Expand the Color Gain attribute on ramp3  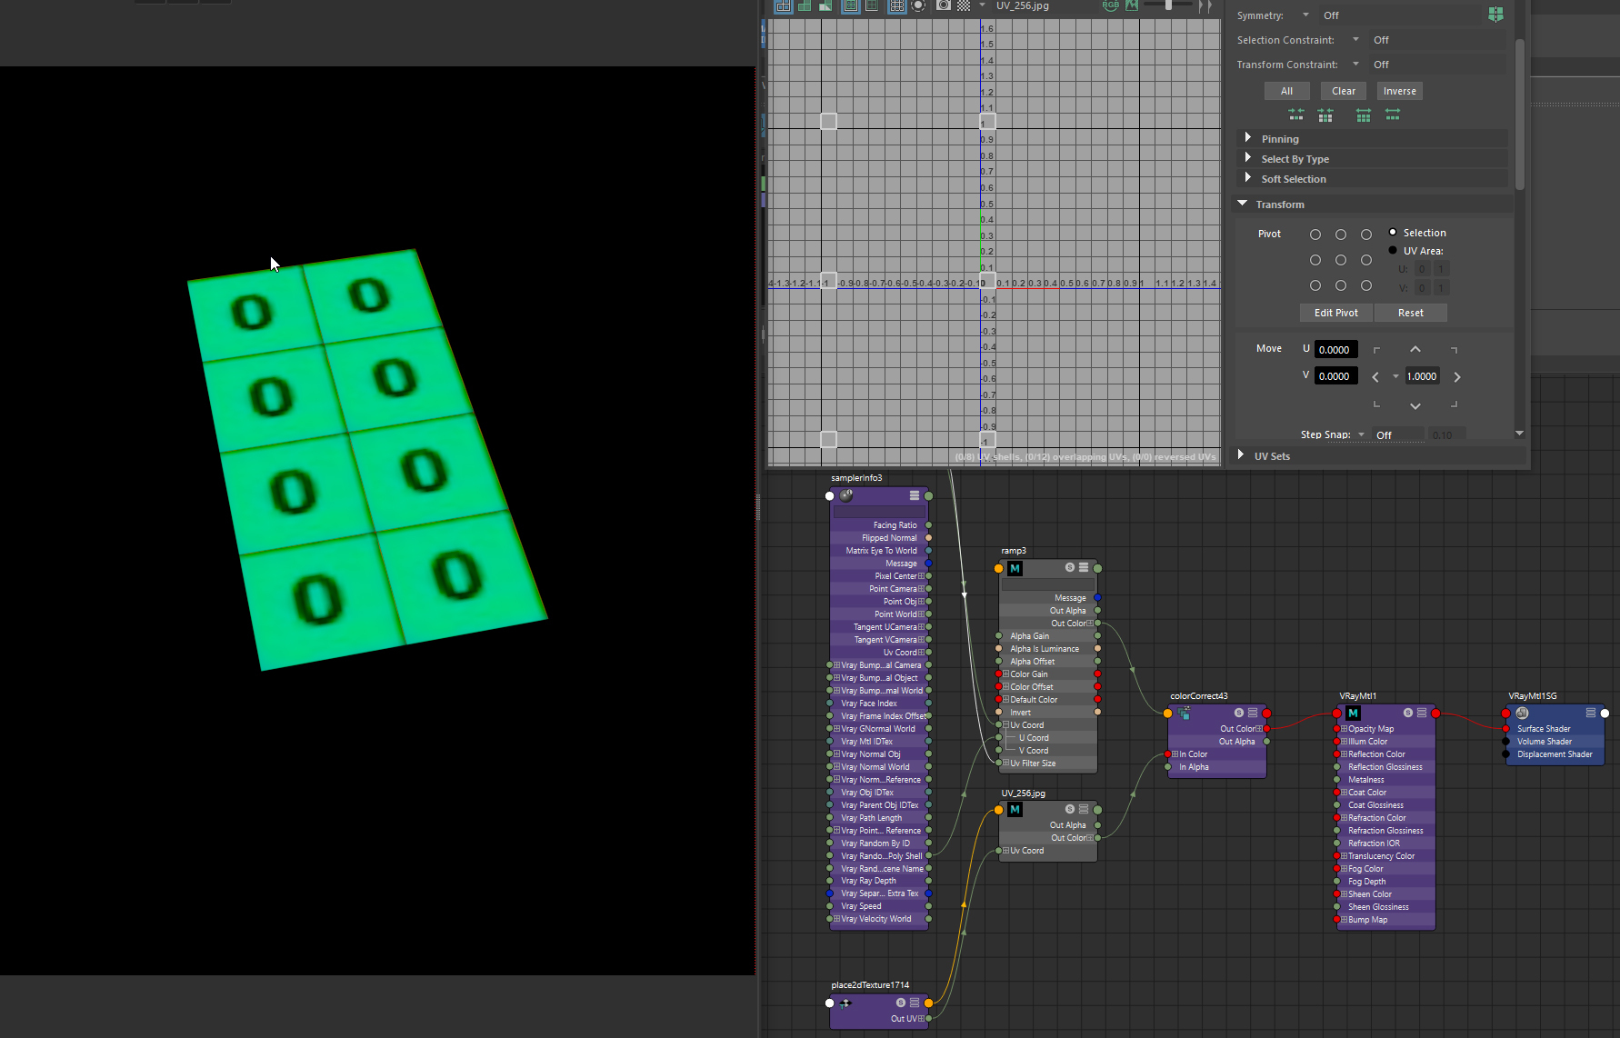pyautogui.click(x=1005, y=674)
